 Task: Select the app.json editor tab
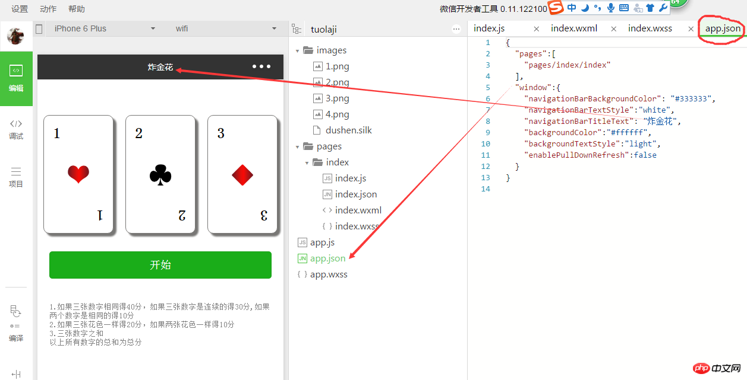tap(723, 28)
